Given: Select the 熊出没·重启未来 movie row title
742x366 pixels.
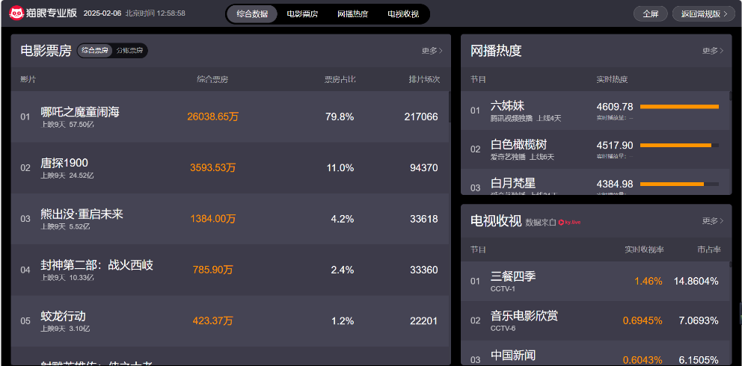Looking at the screenshot, I should 82,214.
